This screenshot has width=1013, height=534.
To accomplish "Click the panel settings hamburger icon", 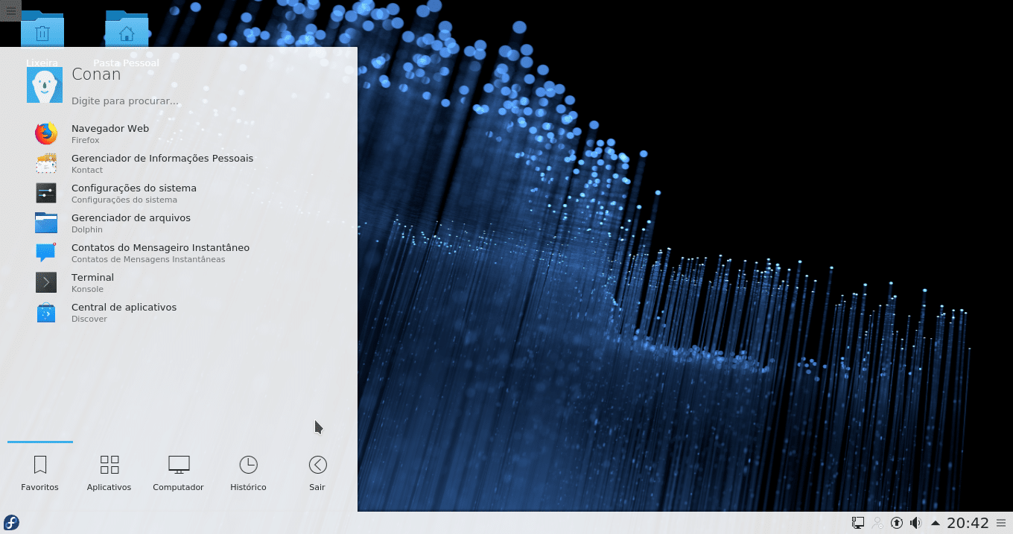I will pyautogui.click(x=1002, y=523).
